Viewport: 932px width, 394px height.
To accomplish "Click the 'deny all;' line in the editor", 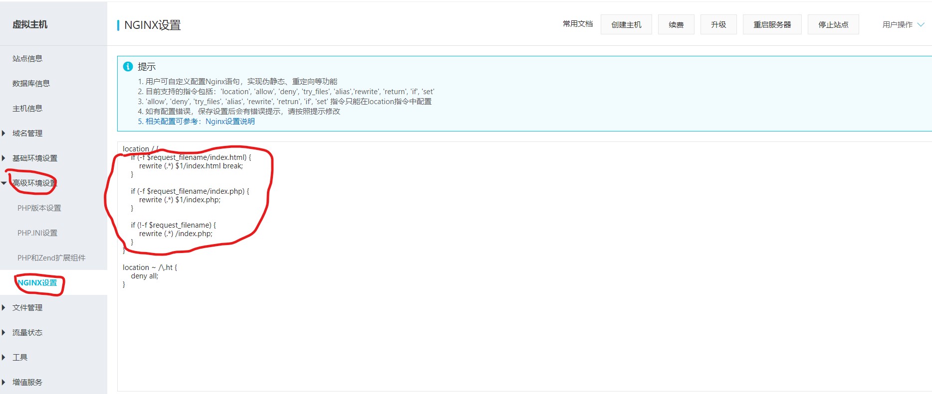I will tap(145, 276).
